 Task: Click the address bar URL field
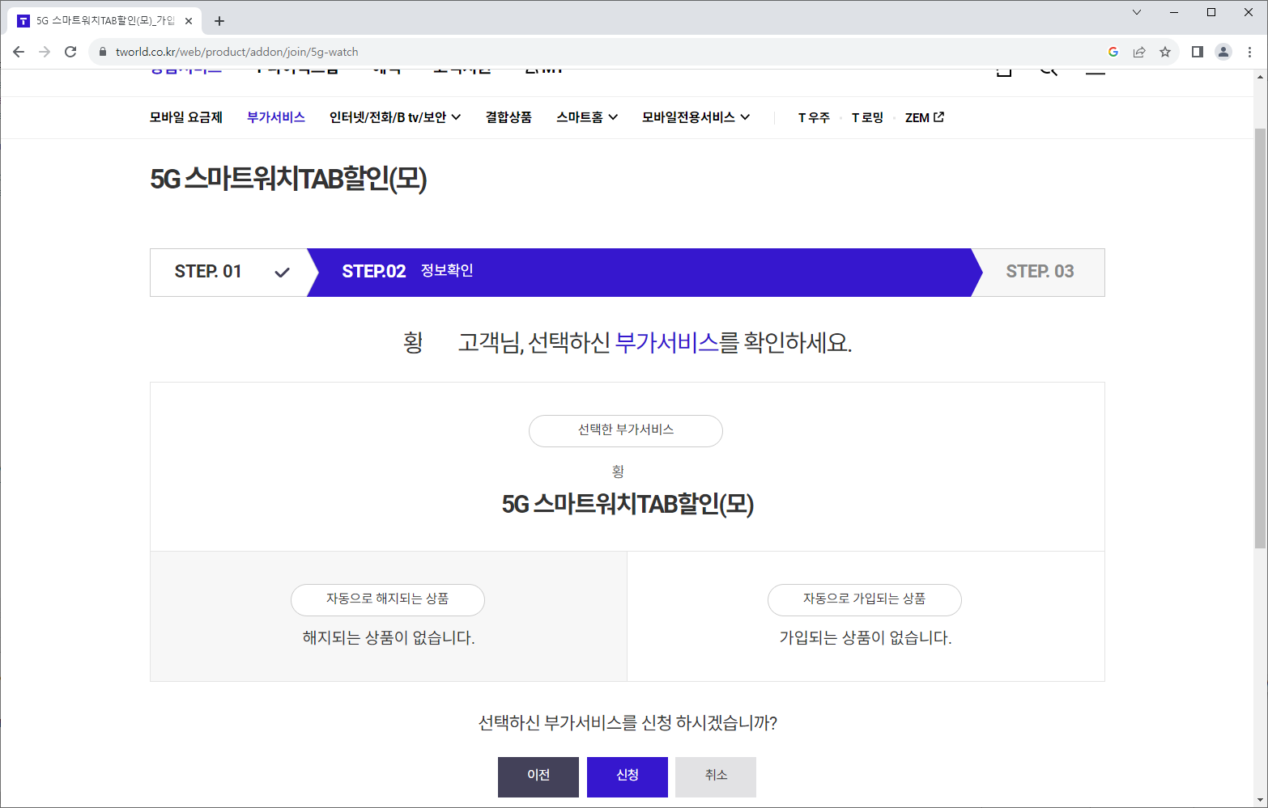point(599,52)
